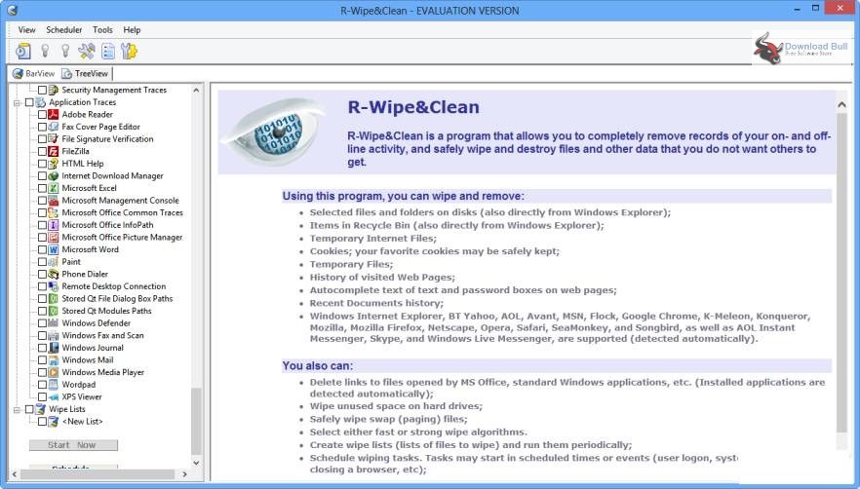Click the tree panel scroll left arrow
This screenshot has width=860, height=489.
pyautogui.click(x=15, y=474)
